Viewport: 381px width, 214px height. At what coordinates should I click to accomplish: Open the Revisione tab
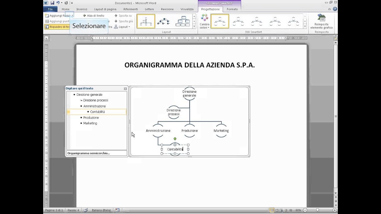(x=167, y=9)
